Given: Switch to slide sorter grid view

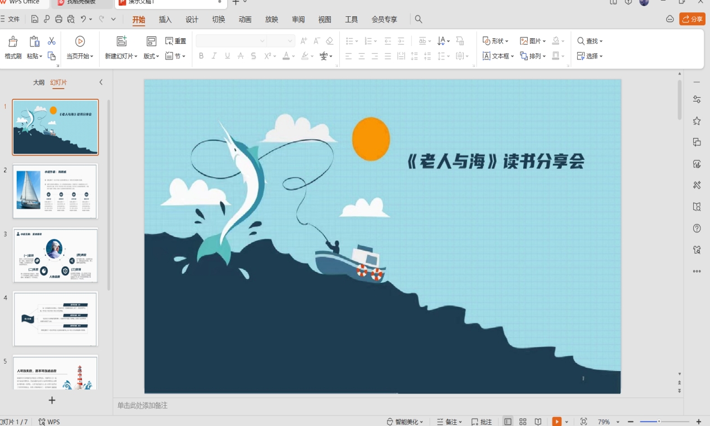Looking at the screenshot, I should [x=523, y=422].
